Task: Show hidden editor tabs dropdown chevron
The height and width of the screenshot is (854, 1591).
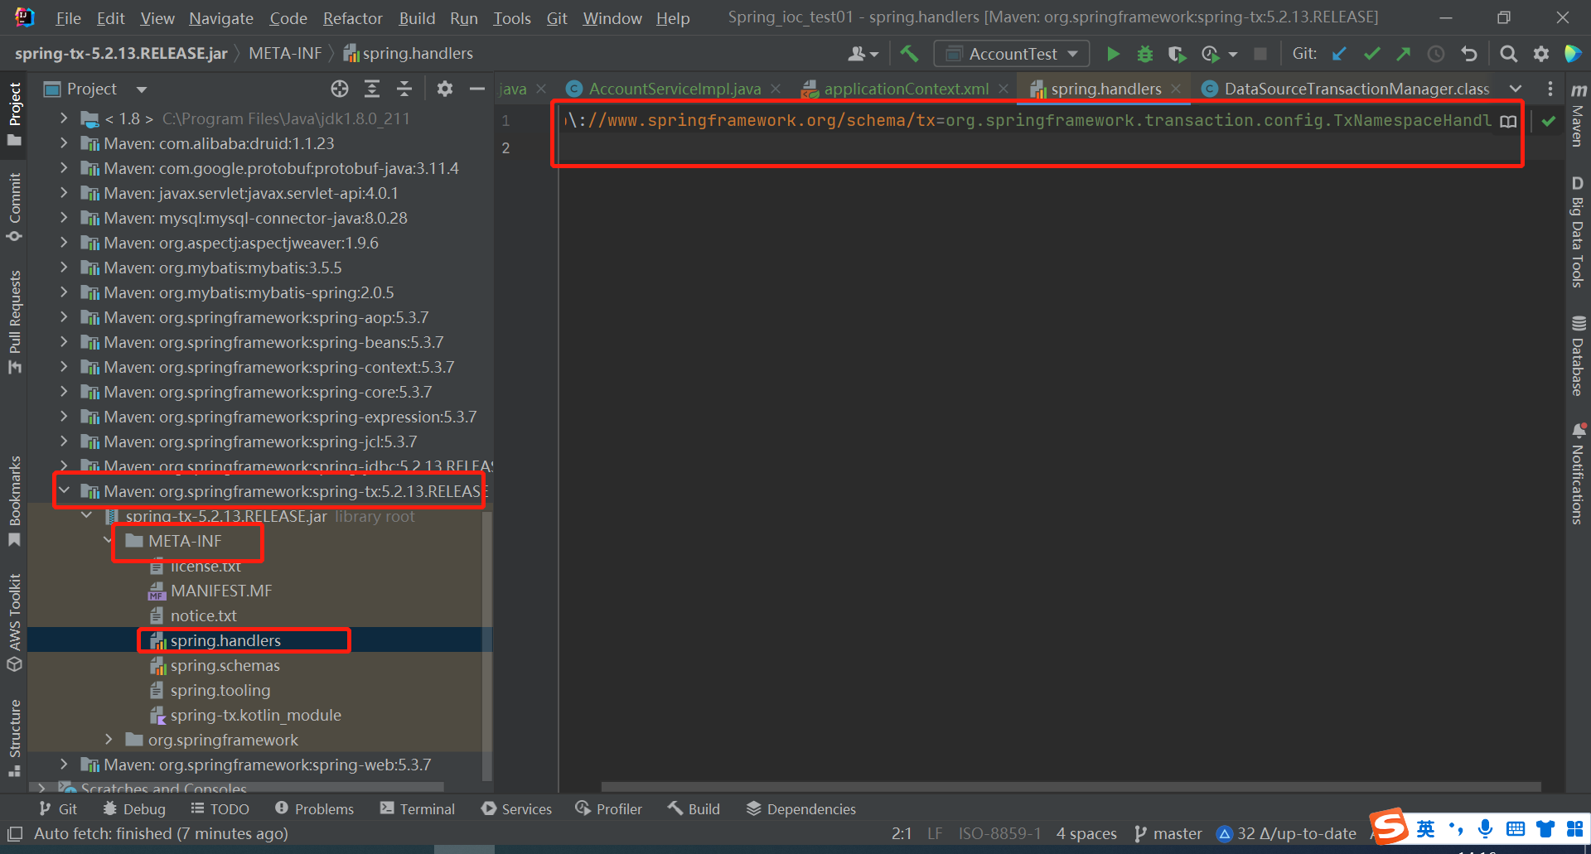Action: click(1516, 89)
